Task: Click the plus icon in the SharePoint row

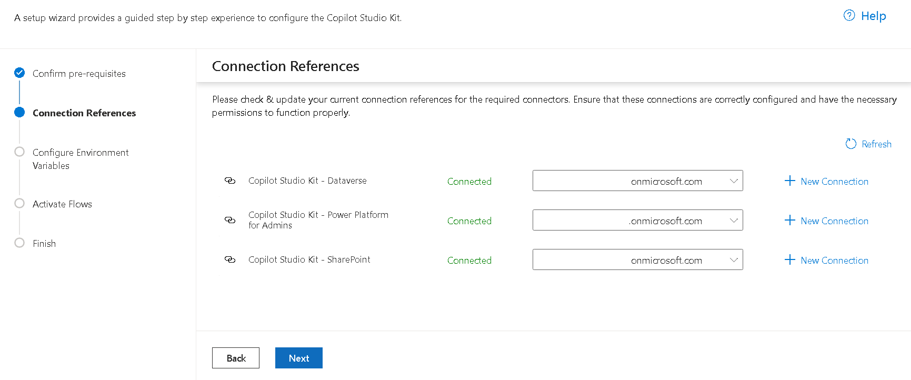Action: (x=789, y=260)
